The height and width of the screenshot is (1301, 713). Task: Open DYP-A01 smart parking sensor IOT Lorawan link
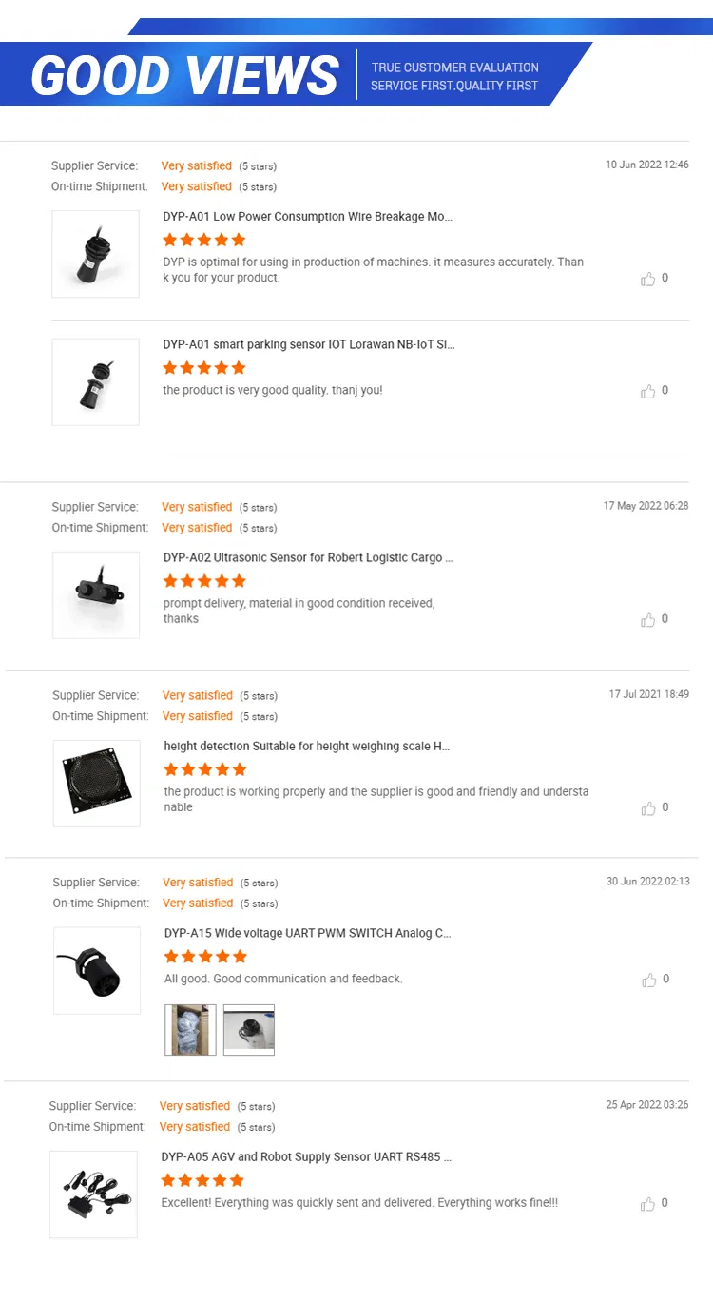coord(308,345)
